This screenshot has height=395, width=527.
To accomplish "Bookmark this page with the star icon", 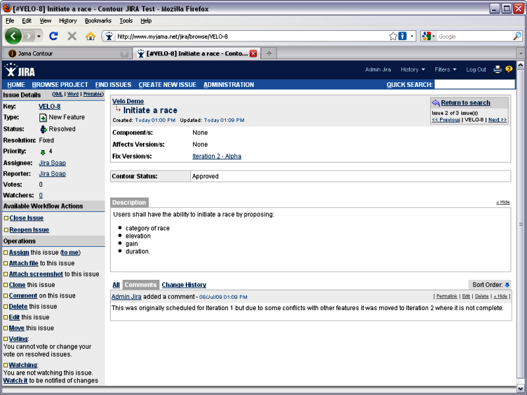I will 393,36.
